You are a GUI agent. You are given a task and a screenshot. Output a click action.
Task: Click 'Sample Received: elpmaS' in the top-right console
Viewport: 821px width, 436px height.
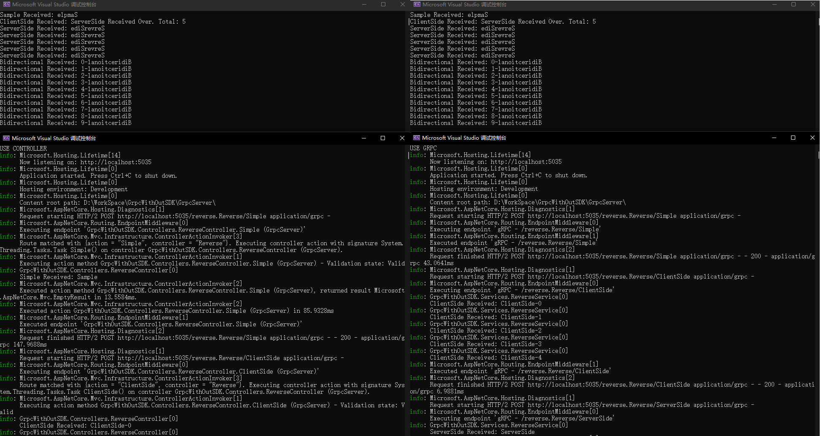coord(449,15)
